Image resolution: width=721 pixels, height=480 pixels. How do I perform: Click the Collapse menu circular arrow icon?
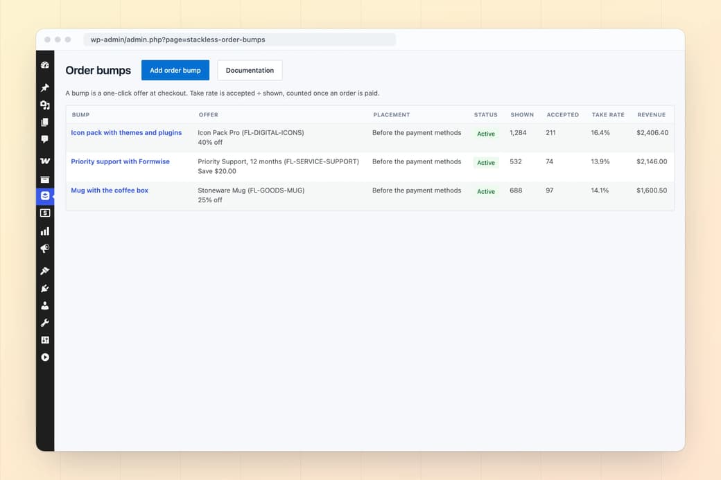[45, 357]
